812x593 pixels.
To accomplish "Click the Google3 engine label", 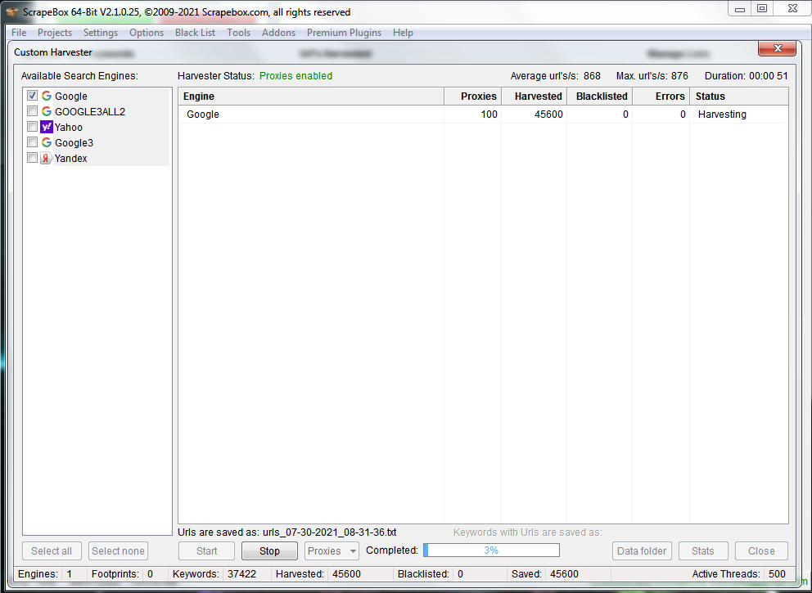I will point(74,143).
